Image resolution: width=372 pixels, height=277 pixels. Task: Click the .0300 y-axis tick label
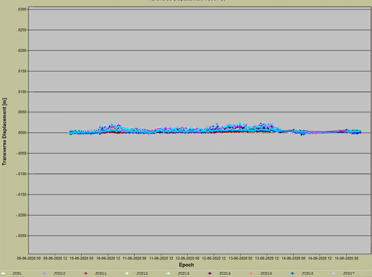click(x=22, y=9)
